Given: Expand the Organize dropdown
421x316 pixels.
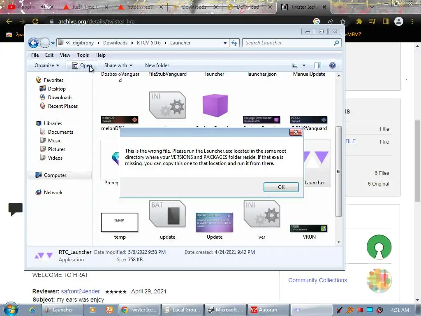Looking at the screenshot, I should [47, 65].
